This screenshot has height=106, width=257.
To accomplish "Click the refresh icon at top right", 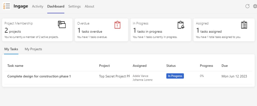I will click(247, 6).
